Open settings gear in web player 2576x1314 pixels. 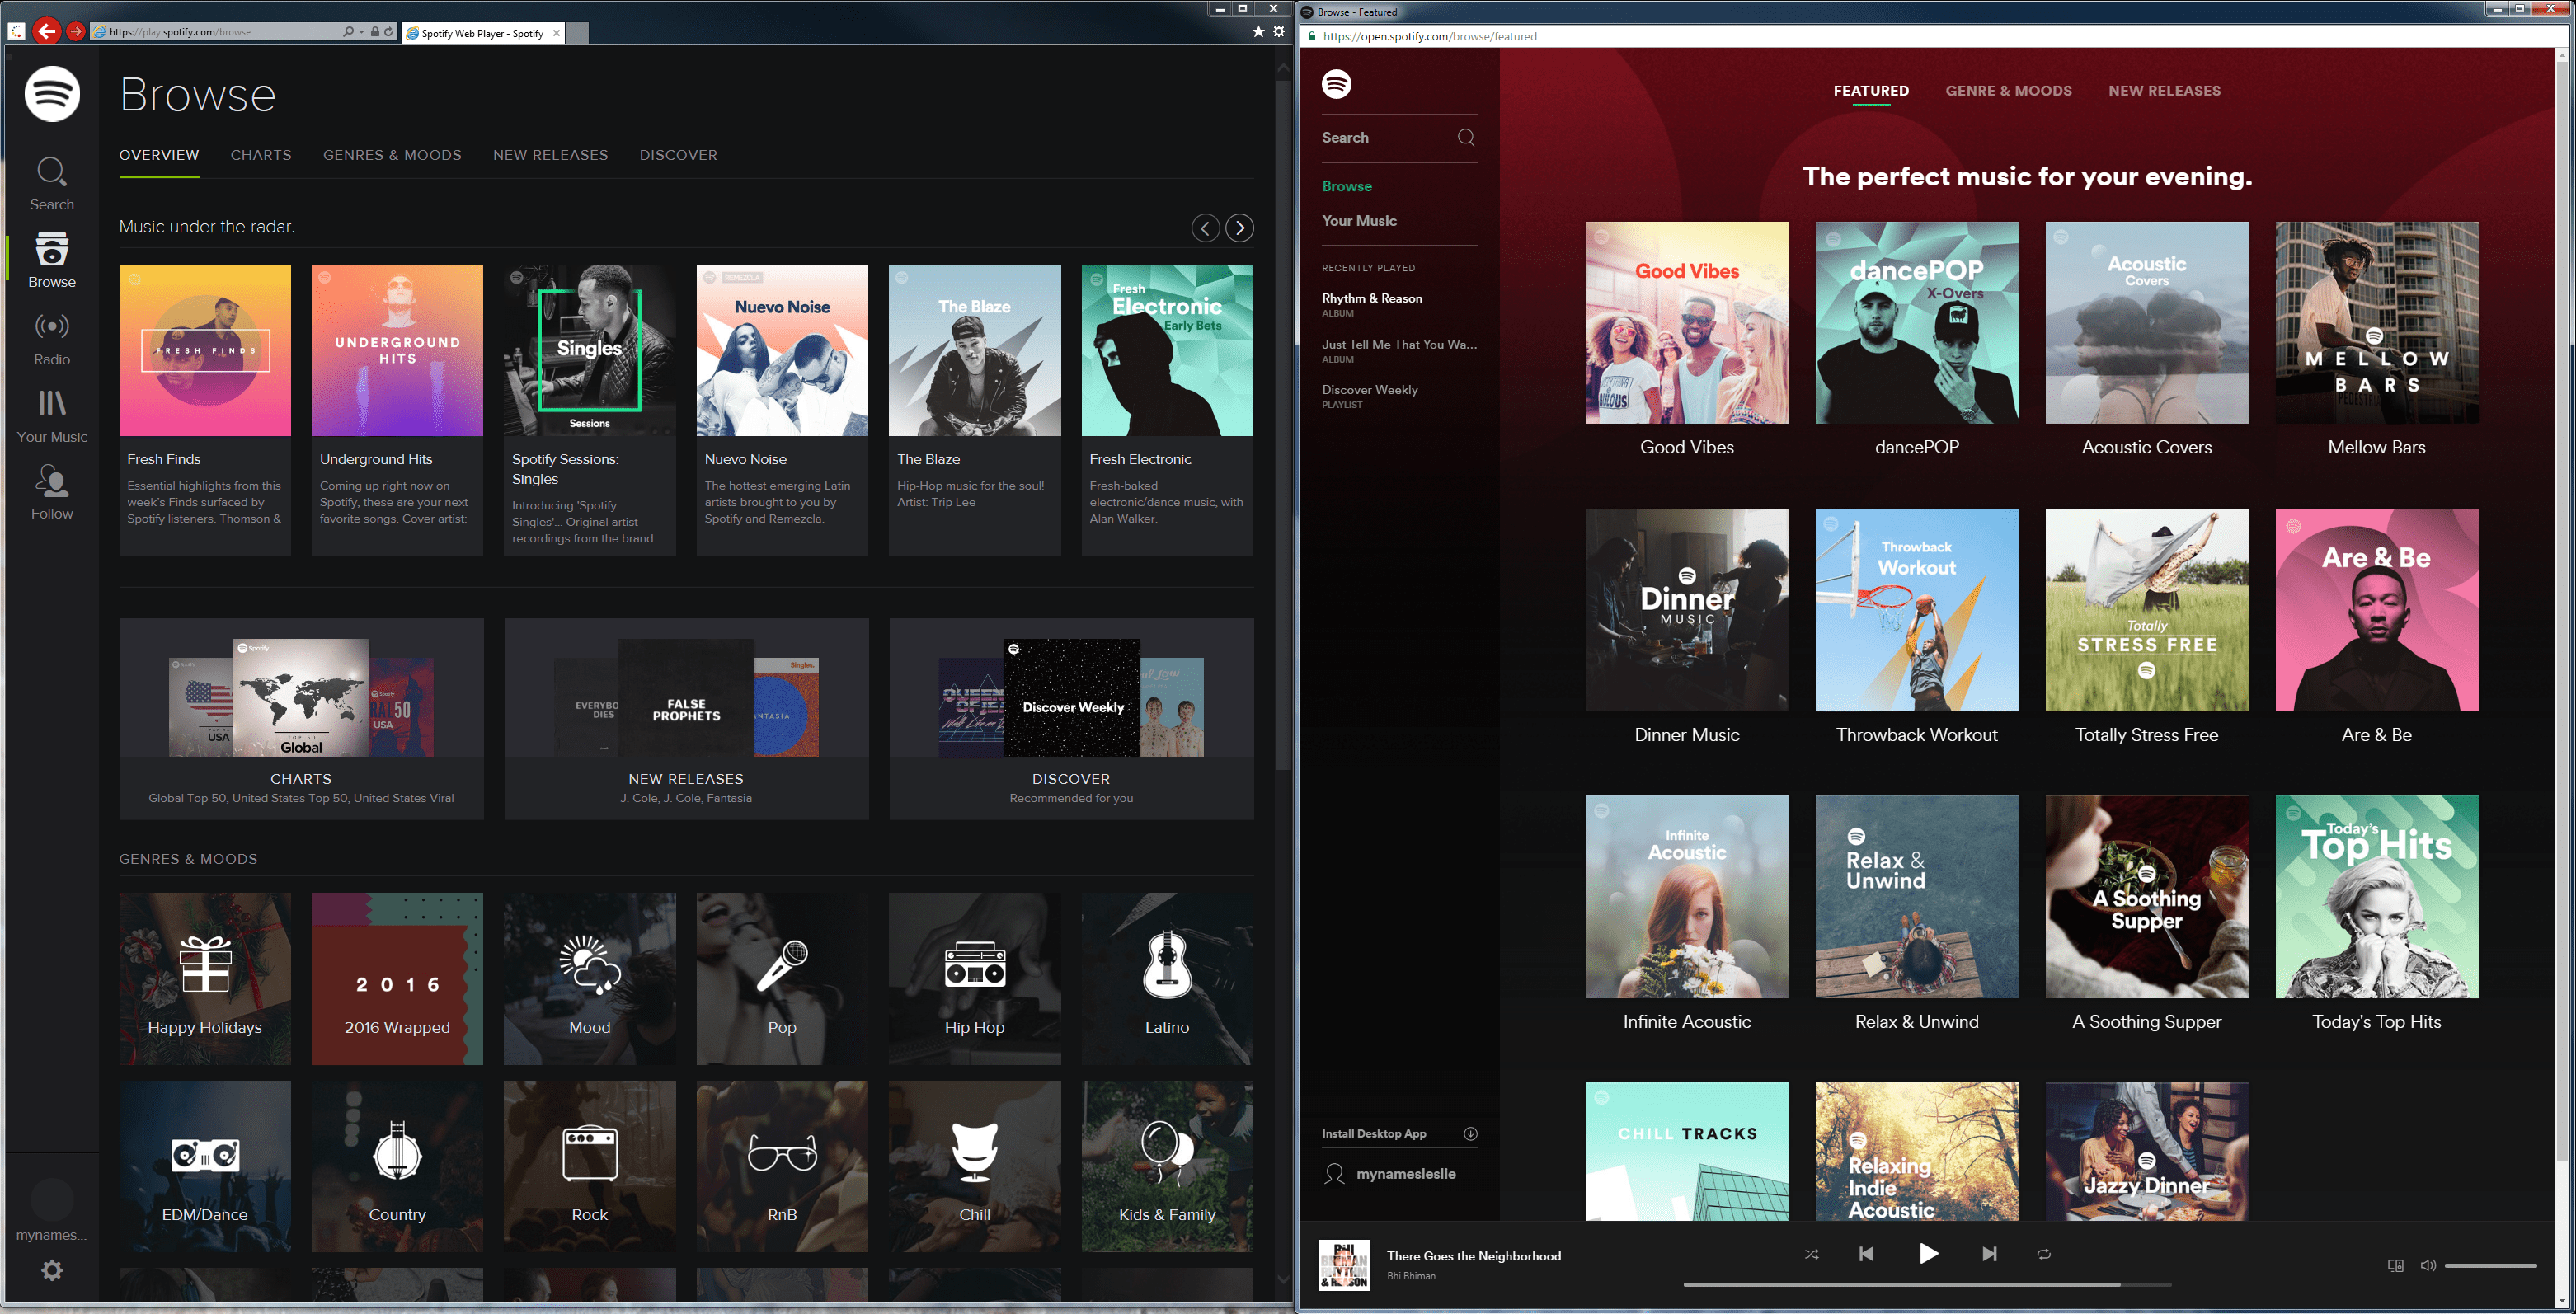tap(52, 1270)
